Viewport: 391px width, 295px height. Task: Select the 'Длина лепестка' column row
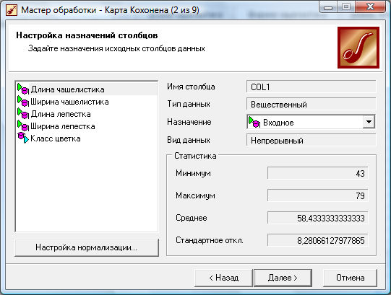[87, 114]
